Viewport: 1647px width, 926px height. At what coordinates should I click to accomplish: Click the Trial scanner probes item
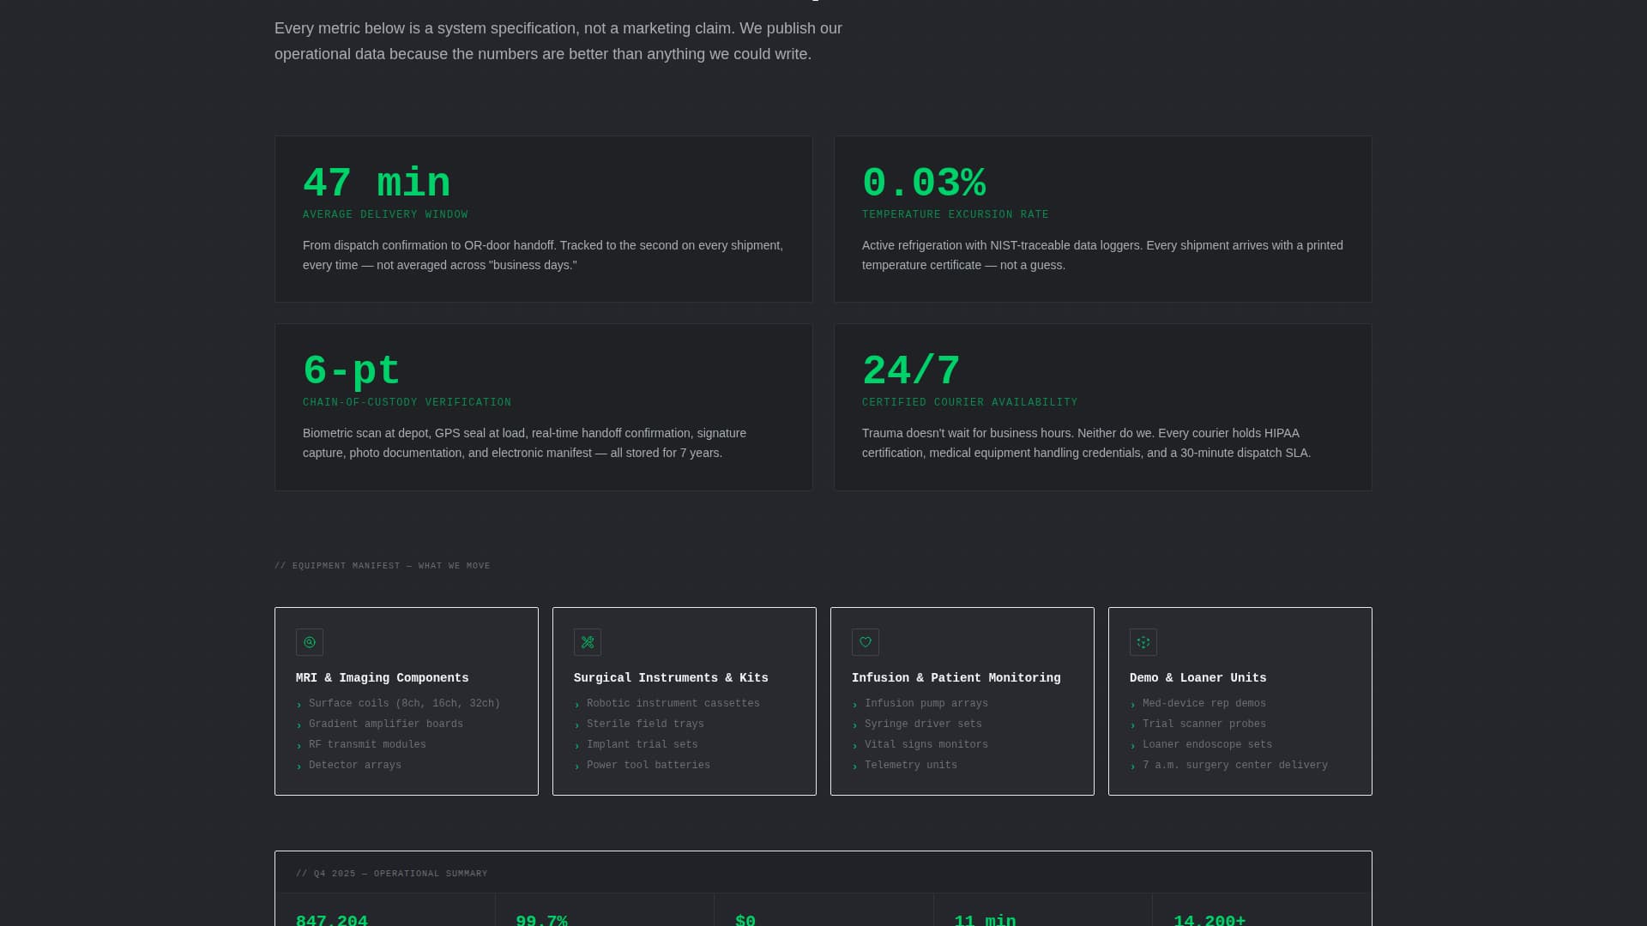pos(1204,725)
